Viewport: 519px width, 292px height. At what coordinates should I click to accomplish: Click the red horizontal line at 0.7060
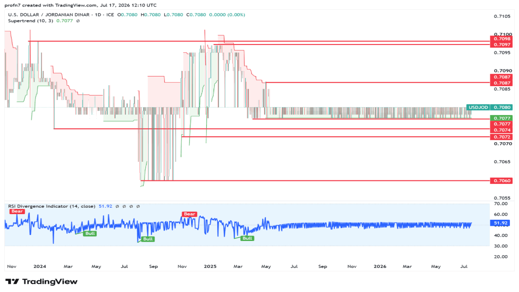tap(315, 180)
